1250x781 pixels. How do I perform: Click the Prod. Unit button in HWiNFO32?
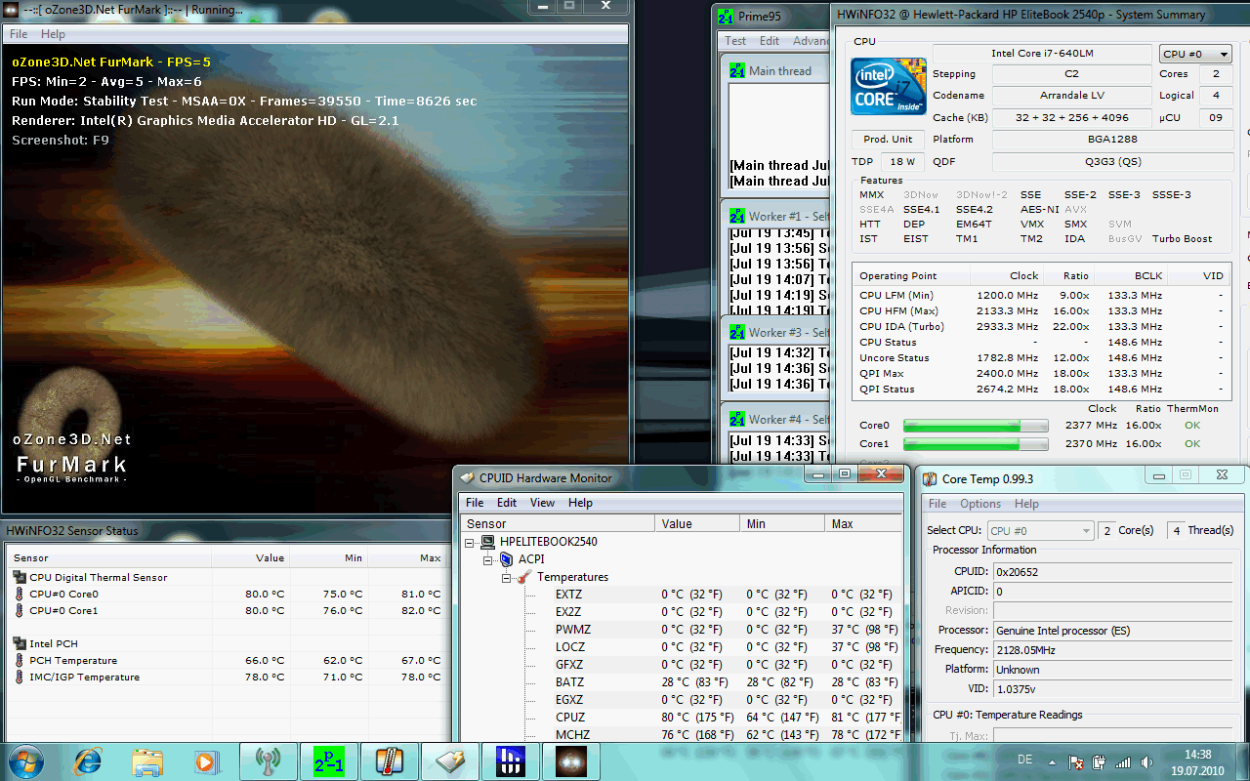pyautogui.click(x=888, y=140)
